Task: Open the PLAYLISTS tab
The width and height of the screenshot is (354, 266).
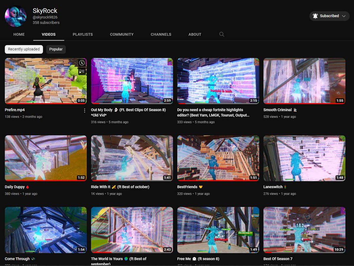Action: pos(83,35)
